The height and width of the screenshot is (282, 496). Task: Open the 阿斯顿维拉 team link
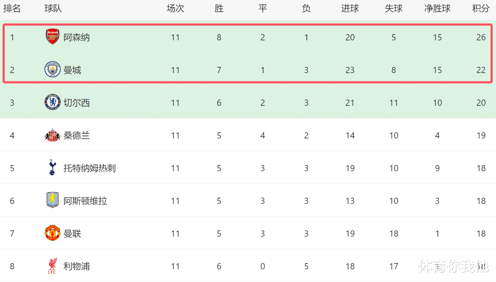pos(85,201)
